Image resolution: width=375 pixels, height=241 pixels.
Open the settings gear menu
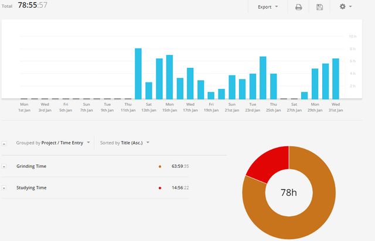345,6
